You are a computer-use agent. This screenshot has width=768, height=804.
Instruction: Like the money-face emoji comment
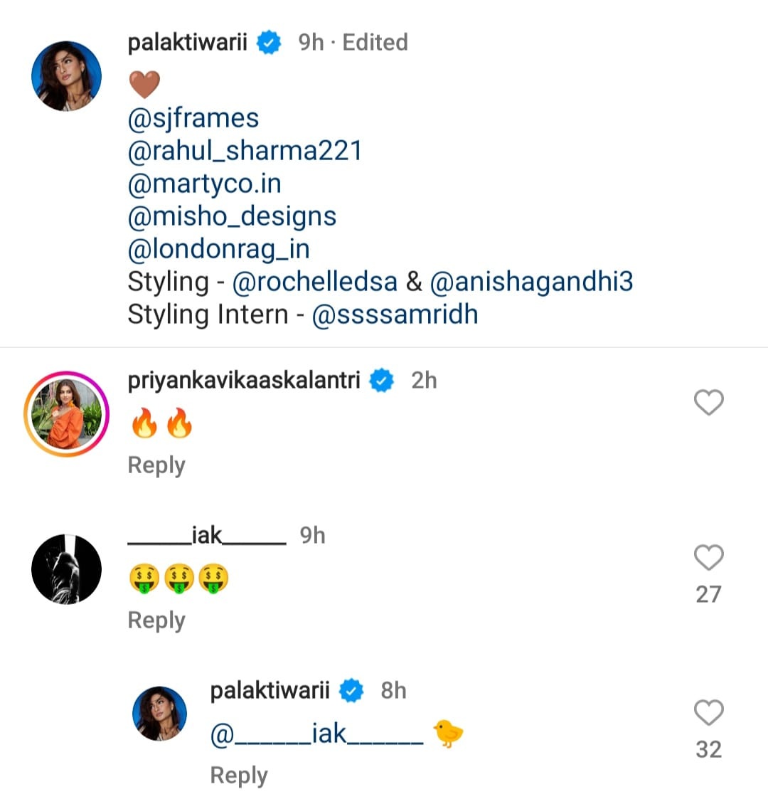[708, 558]
